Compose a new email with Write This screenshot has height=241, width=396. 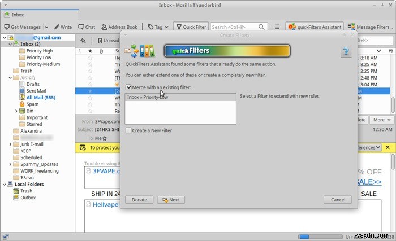63,27
